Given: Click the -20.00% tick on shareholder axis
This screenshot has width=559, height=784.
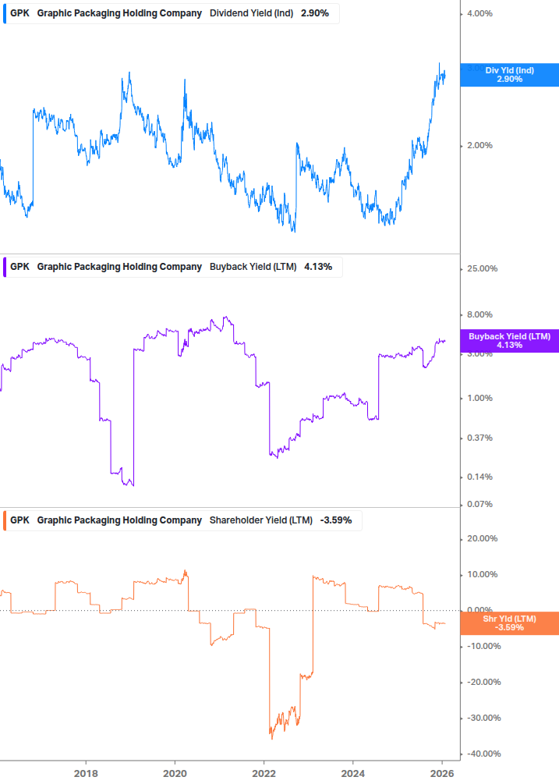Looking at the screenshot, I should point(484,683).
